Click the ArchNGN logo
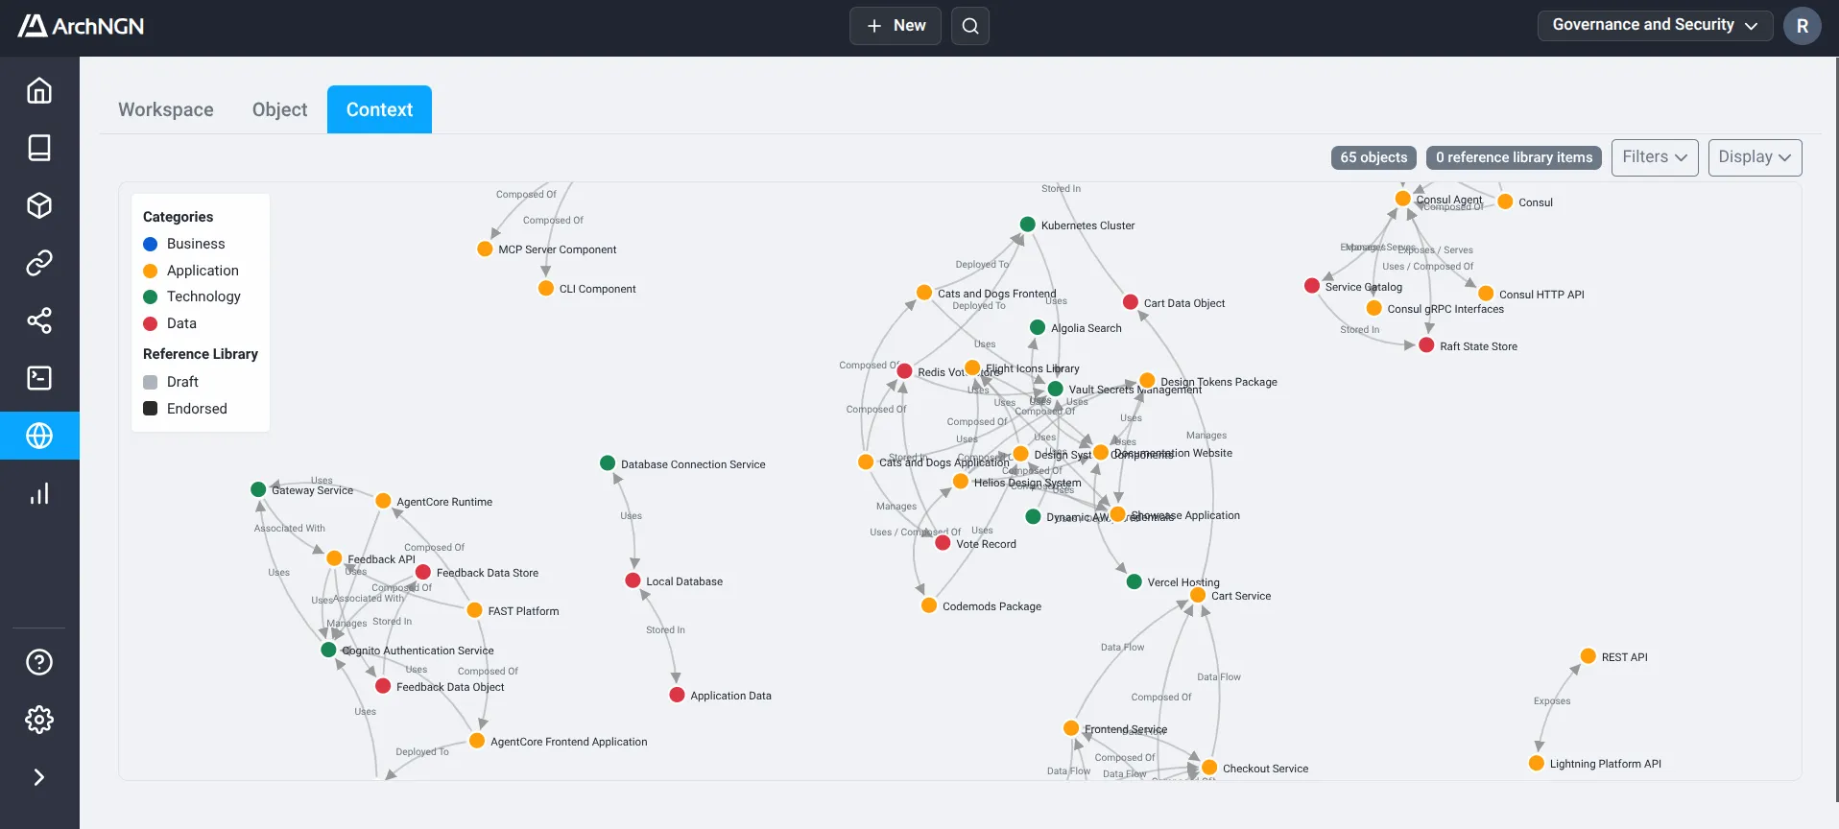Screen dimensions: 1839x829 82,26
